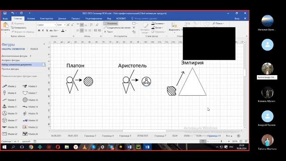Open the Линия line style dropdown
286x161 pixels.
[x=157, y=28]
